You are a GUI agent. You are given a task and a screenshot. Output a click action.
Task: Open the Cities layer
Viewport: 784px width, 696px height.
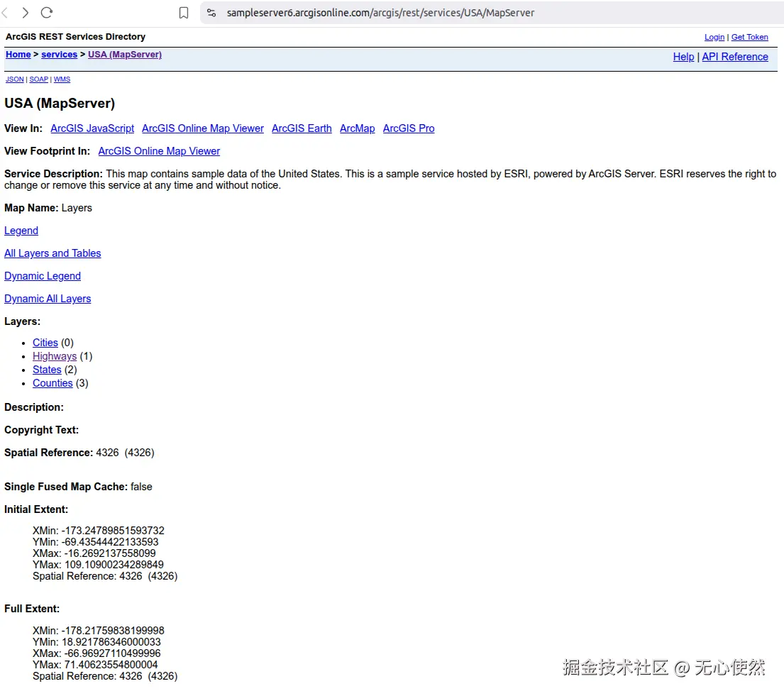[x=45, y=343]
